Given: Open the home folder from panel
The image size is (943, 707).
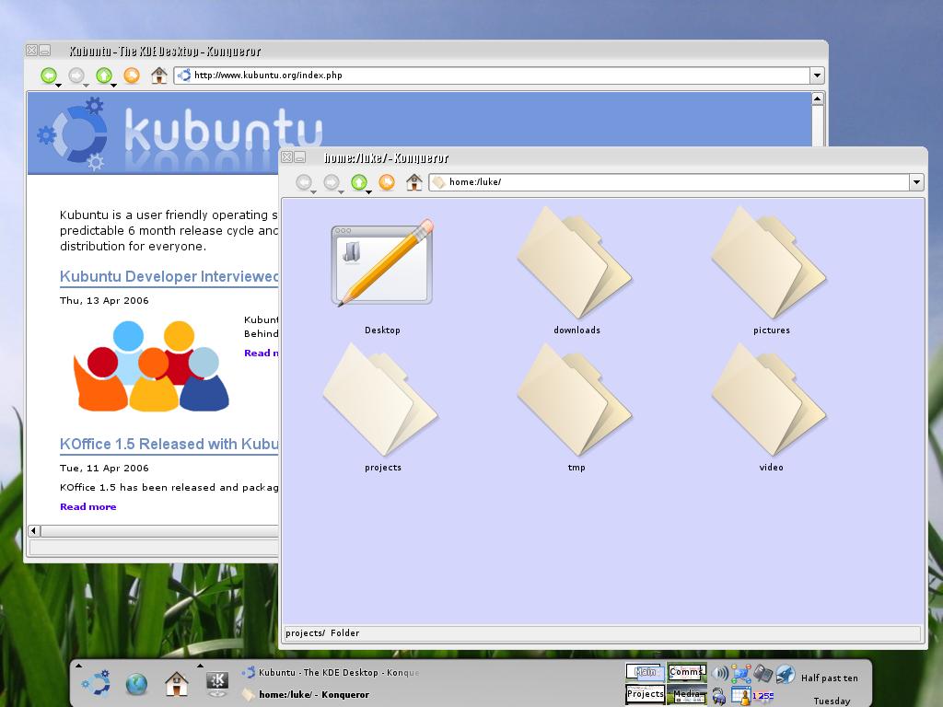Looking at the screenshot, I should [176, 684].
